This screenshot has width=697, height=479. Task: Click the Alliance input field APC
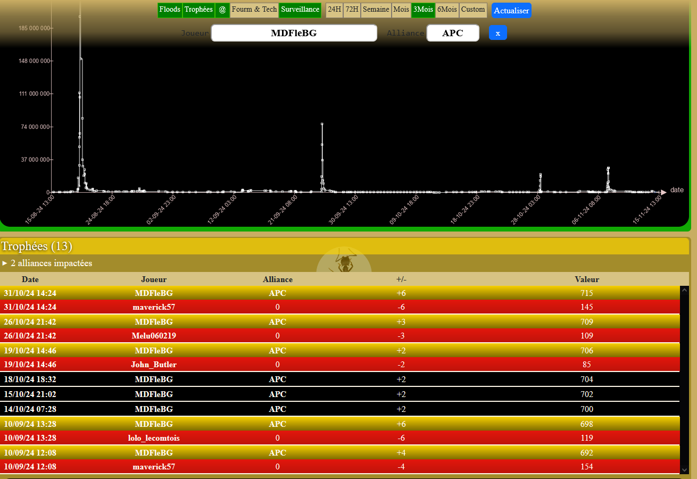[x=453, y=33]
